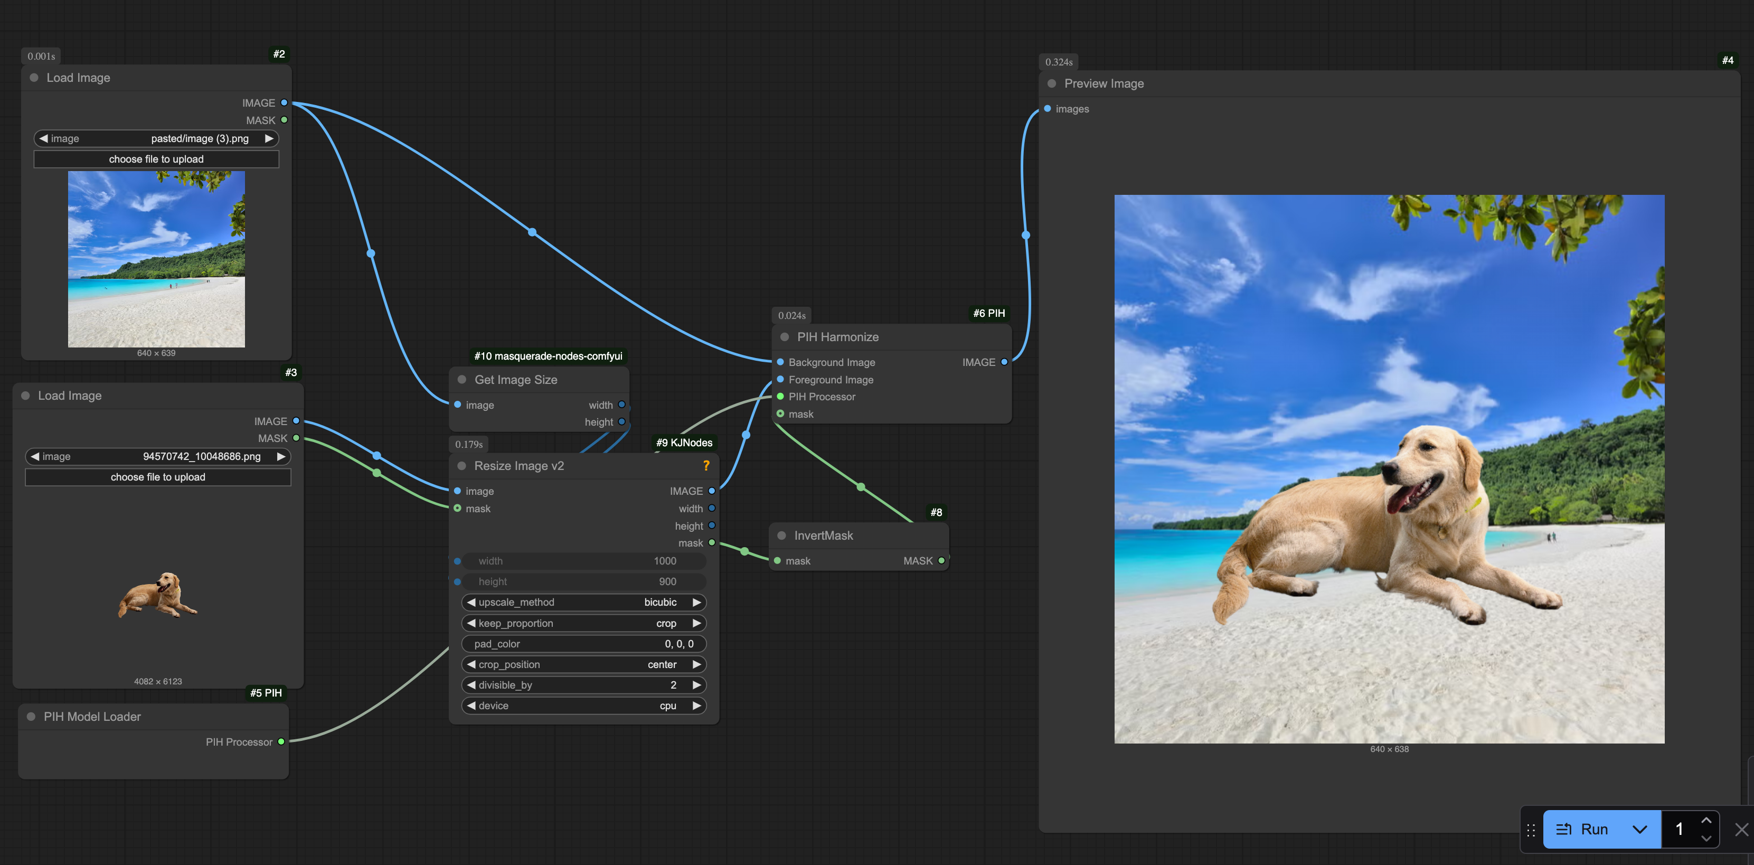Toggle collapse dot on Preview Image node
The width and height of the screenshot is (1754, 865).
[1051, 84]
